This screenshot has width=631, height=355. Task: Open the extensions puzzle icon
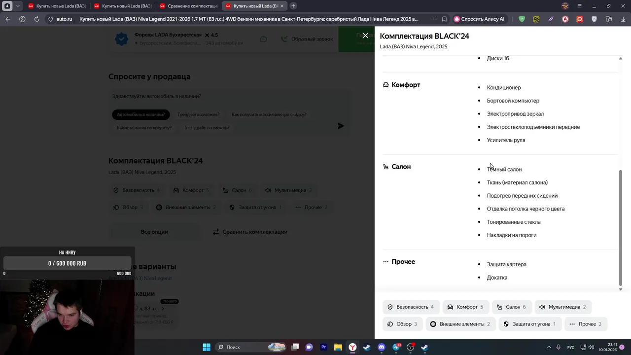tap(609, 19)
